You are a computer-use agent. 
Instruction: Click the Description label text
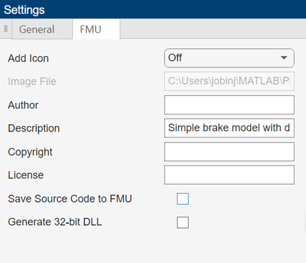click(34, 128)
